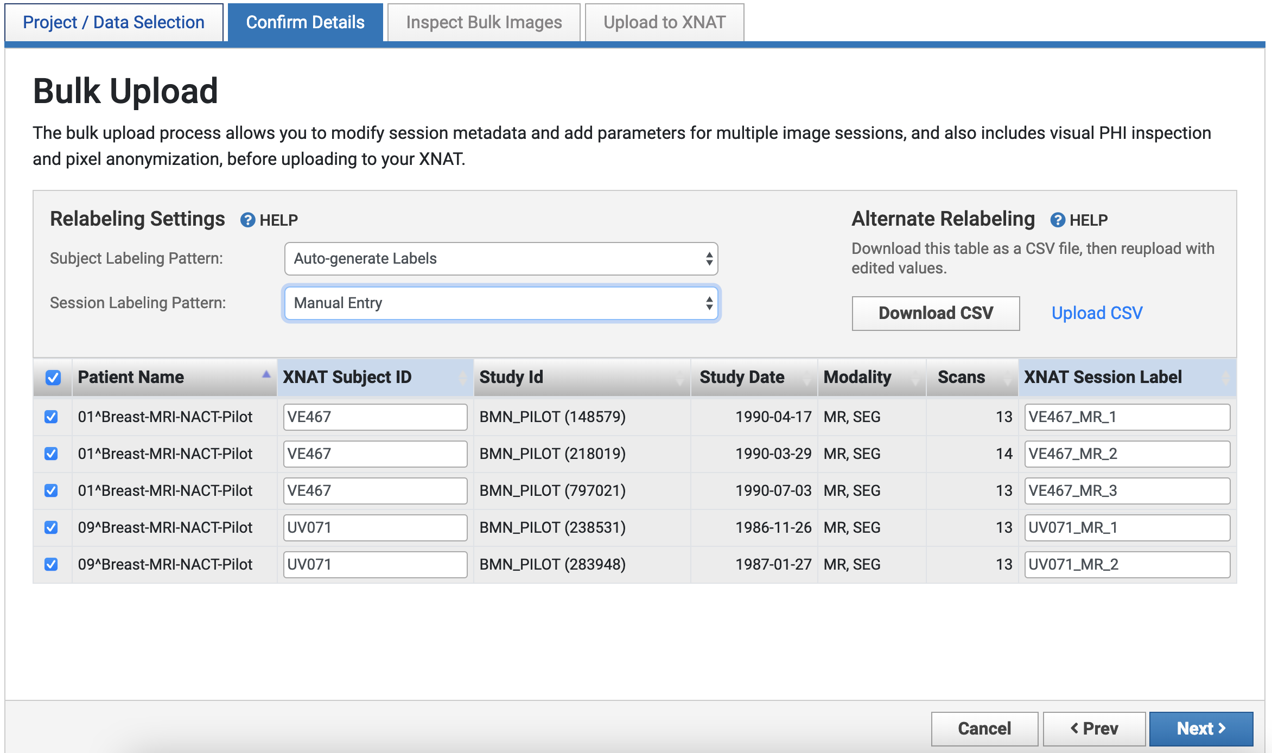Click the Download CSV button
1272x753 pixels.
pos(936,313)
